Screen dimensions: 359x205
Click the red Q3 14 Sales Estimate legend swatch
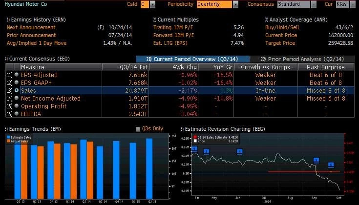[x=195, y=137]
